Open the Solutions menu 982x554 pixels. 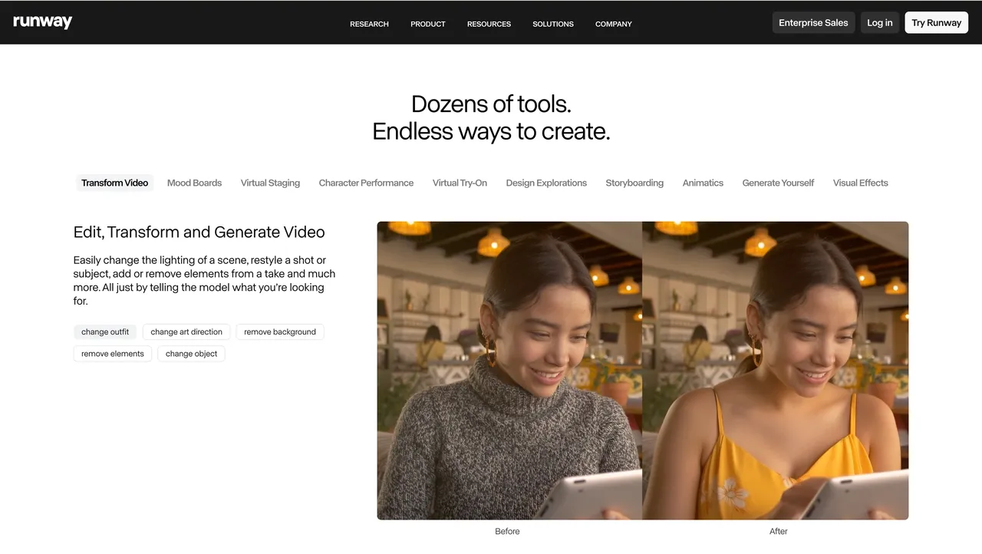tap(552, 24)
